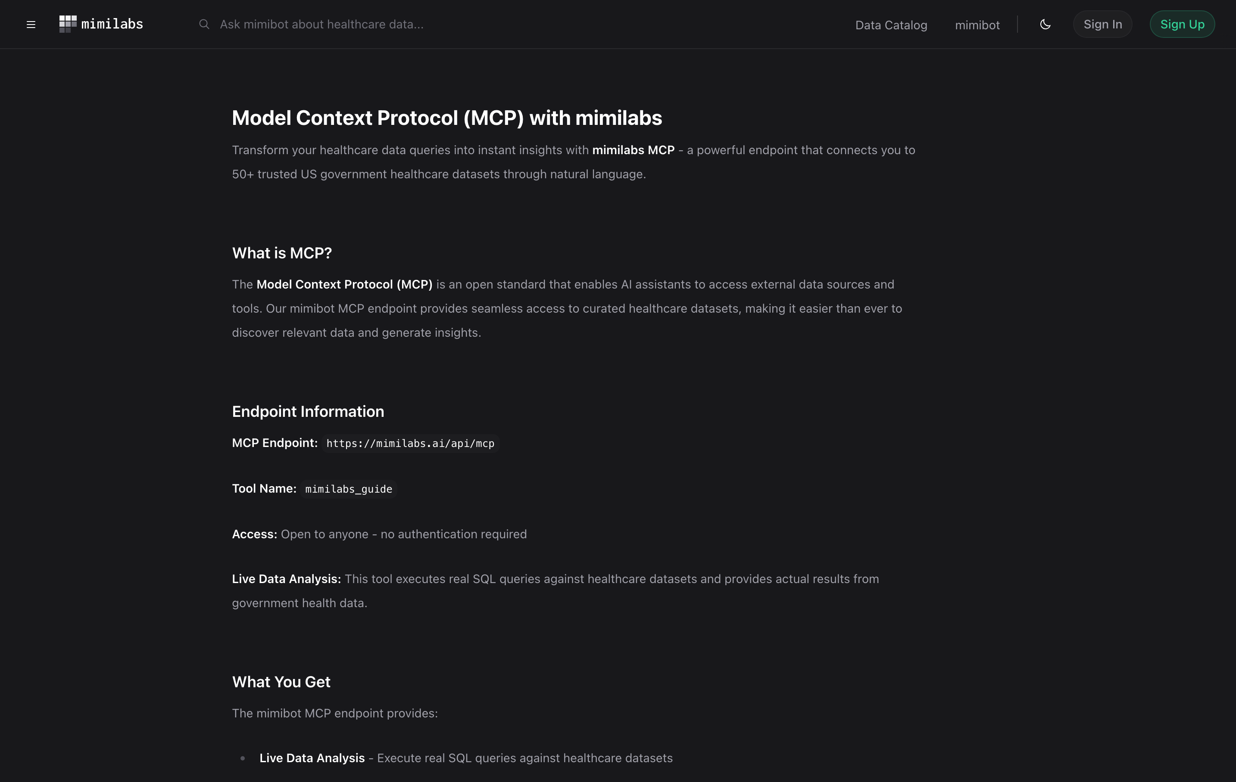1236x782 pixels.
Task: Go to the mimibot nav item
Action: click(977, 25)
